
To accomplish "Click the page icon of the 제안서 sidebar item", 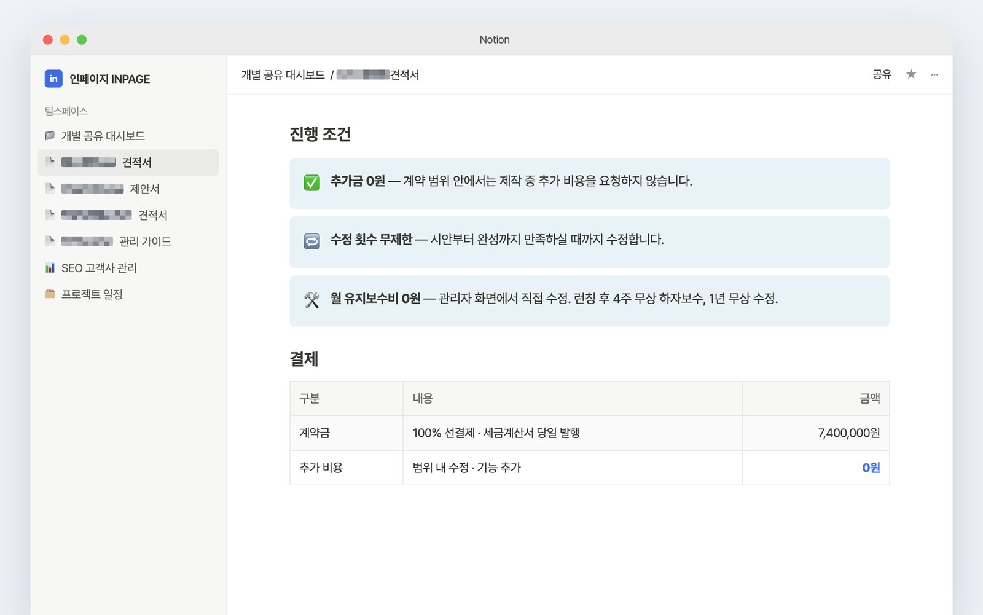I will click(x=50, y=188).
